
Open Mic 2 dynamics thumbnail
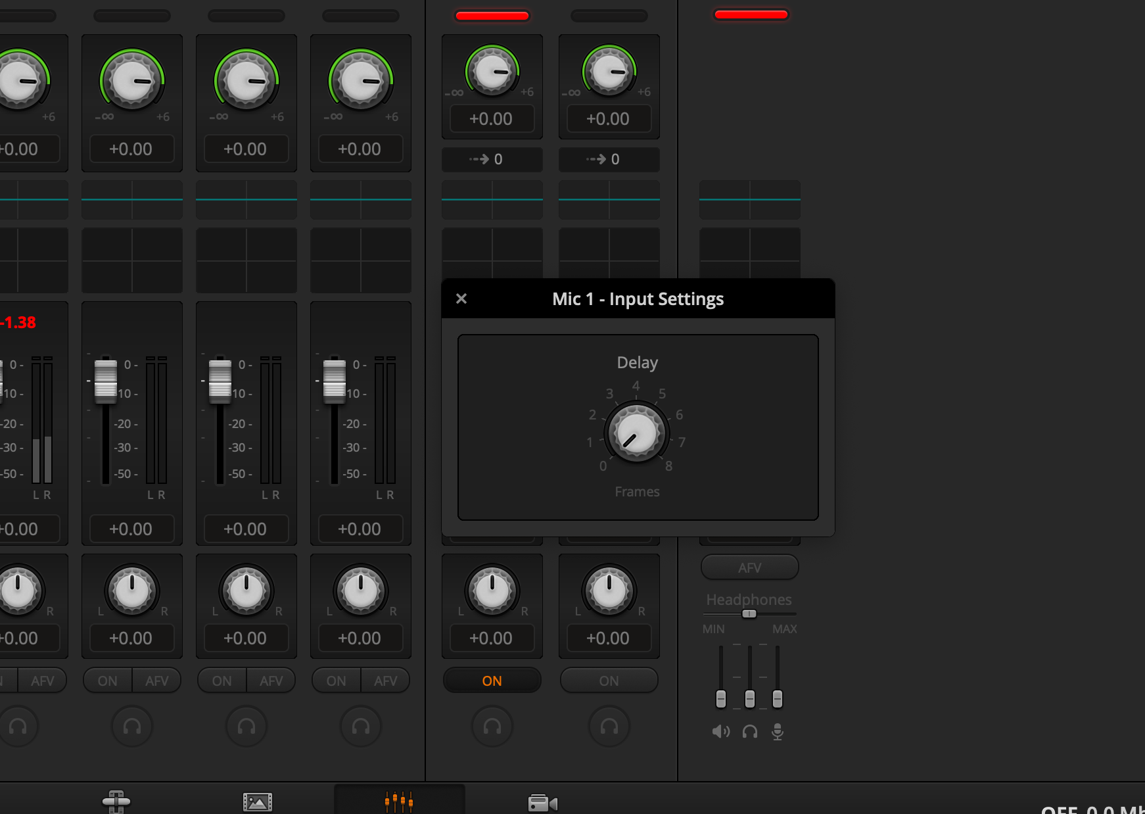[x=609, y=253]
